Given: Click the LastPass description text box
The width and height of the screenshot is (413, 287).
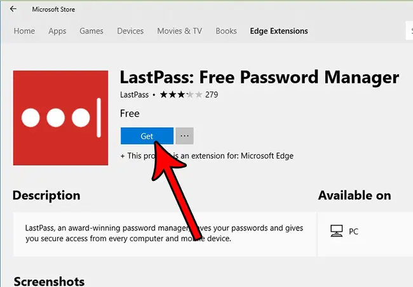Looking at the screenshot, I should tap(165, 234).
